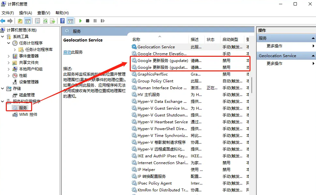Screen dimensions: 316x195
Task: Open Help using the blue question mark icon
Action: coord(63,20)
